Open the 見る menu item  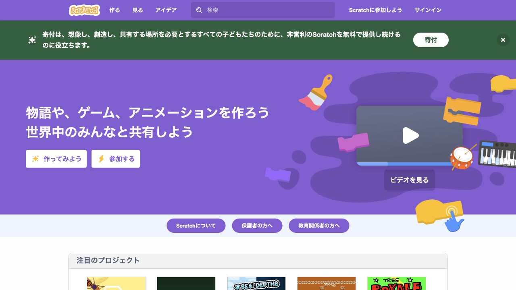137,10
